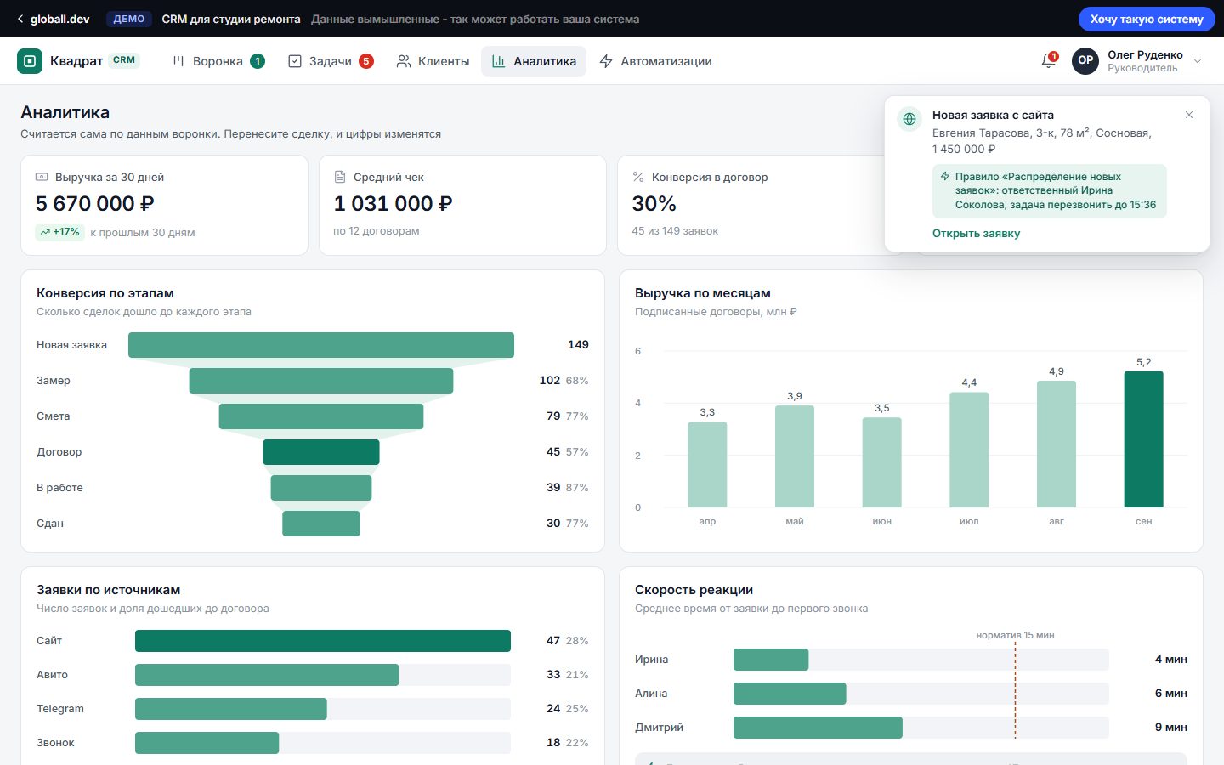Viewport: 1224px width, 765px height.
Task: Click the Сайт source bar
Action: click(323, 641)
